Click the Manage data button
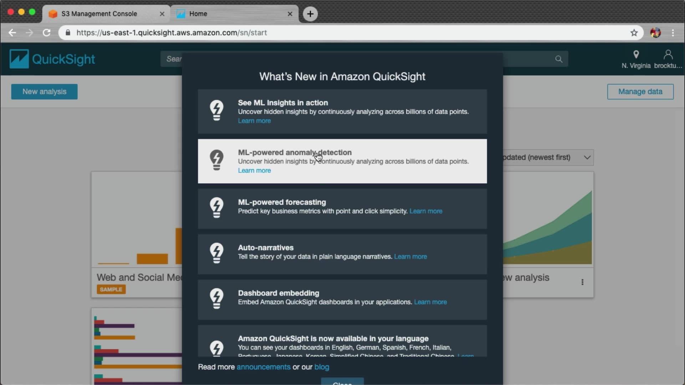Viewport: 685px width, 385px height. click(640, 92)
